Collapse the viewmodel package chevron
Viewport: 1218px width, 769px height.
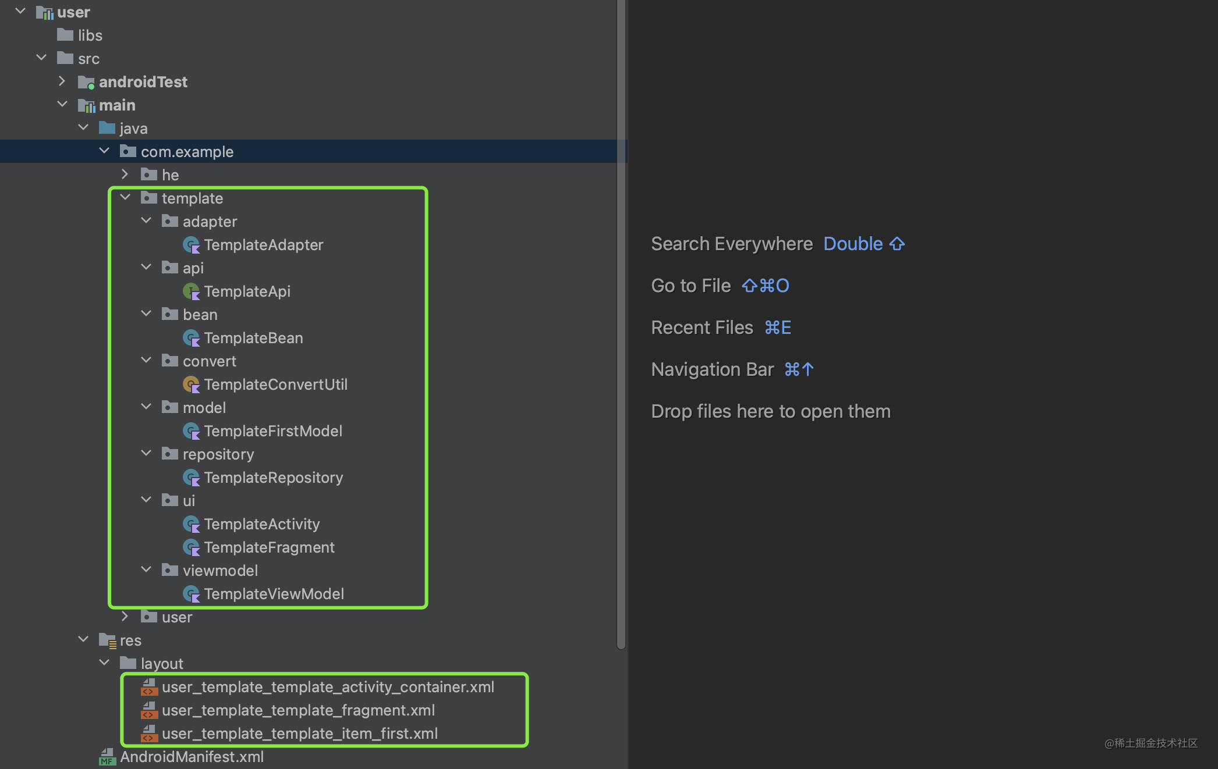tap(146, 570)
